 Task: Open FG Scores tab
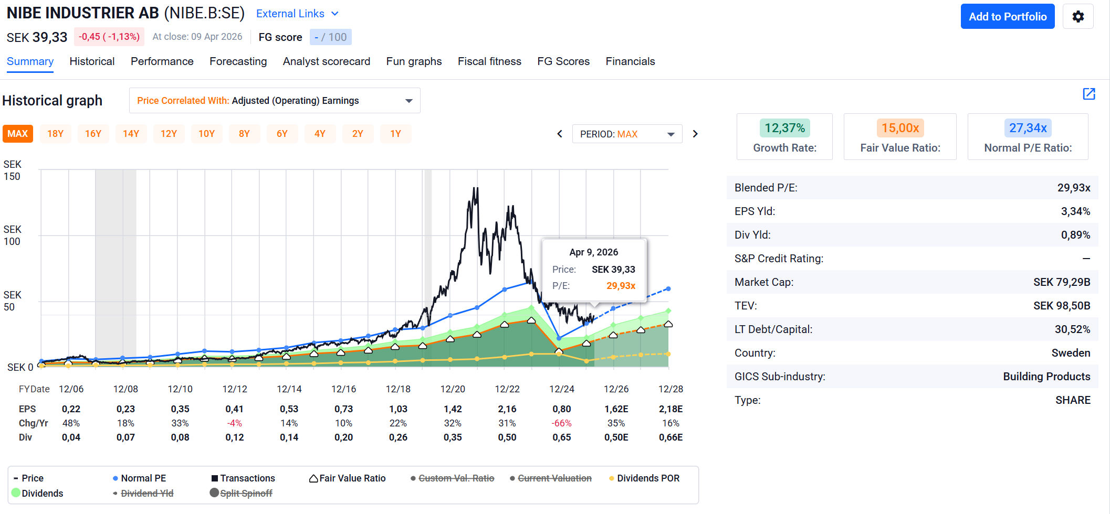[x=563, y=61]
